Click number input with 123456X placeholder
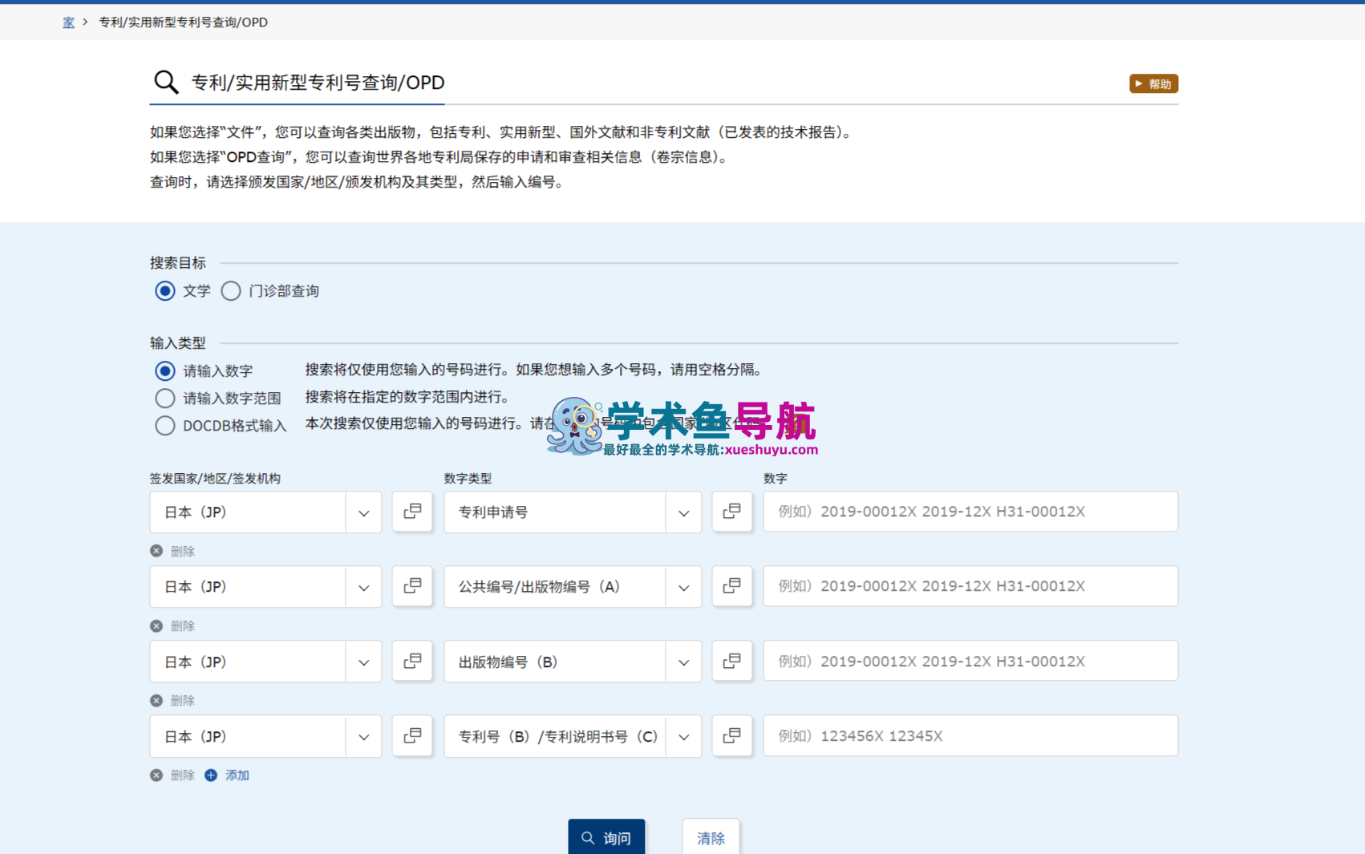The height and width of the screenshot is (854, 1365). [x=970, y=735]
